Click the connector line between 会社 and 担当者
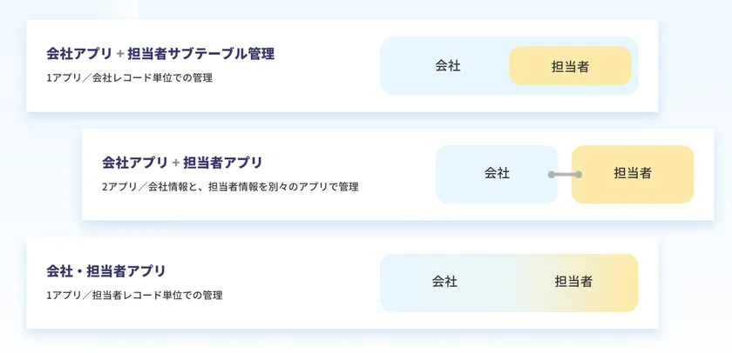This screenshot has width=732, height=353. click(565, 175)
